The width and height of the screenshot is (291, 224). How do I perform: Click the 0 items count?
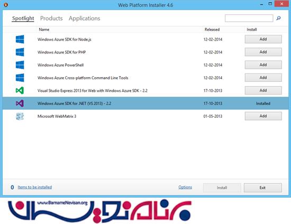[x=12, y=188]
